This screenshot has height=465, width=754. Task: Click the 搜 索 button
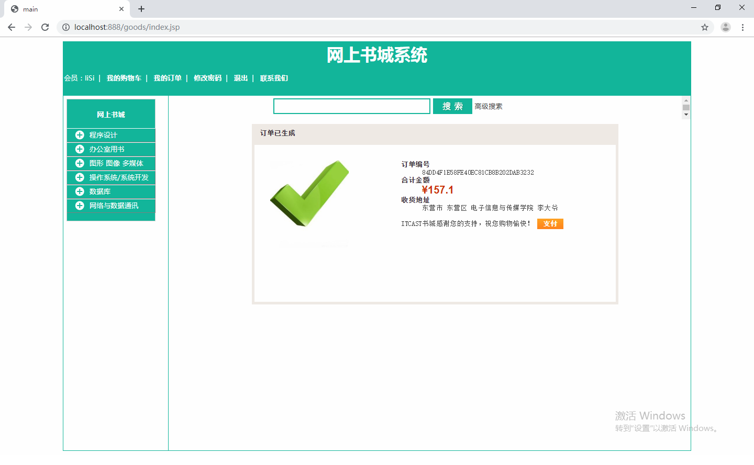point(452,106)
